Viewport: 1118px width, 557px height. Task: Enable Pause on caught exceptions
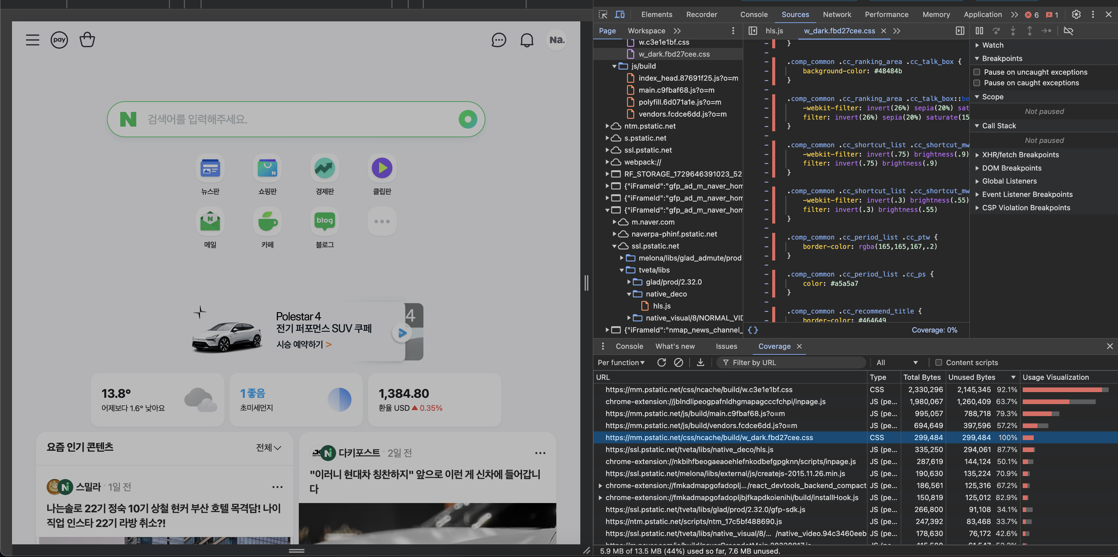pos(977,83)
